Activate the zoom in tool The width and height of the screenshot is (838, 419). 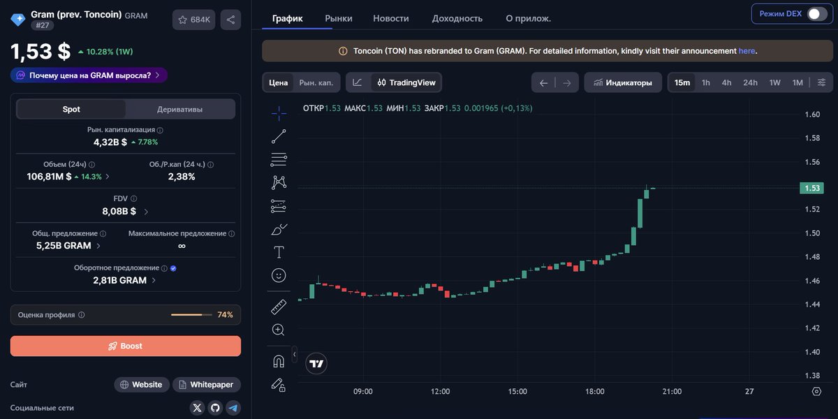click(x=279, y=330)
